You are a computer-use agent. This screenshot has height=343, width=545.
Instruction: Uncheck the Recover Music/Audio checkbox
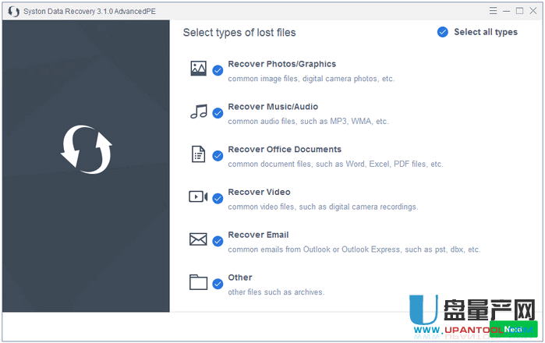218,113
